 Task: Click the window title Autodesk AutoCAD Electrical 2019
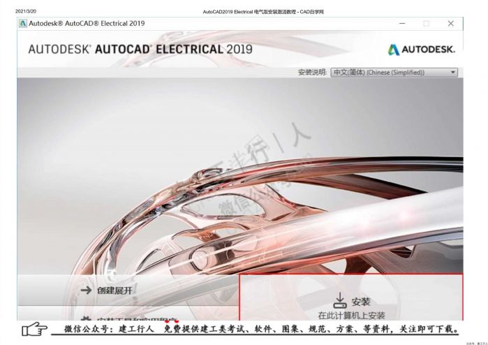(x=87, y=23)
